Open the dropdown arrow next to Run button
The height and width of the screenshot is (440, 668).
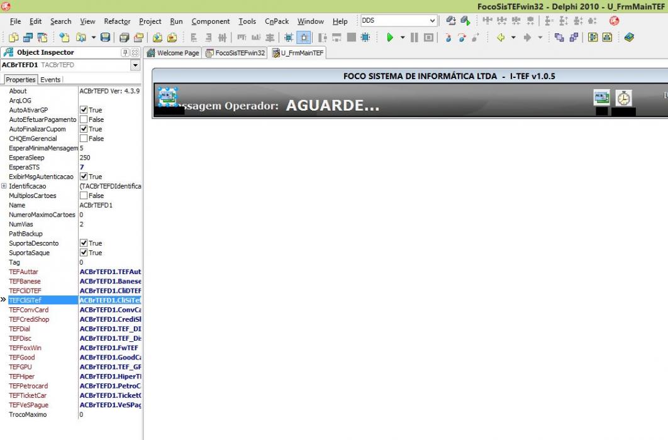tap(402, 38)
